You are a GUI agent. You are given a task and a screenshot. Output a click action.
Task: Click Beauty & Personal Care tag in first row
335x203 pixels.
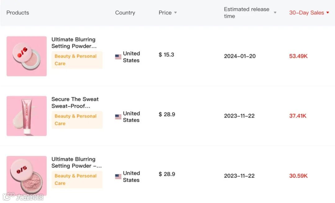pos(76,60)
